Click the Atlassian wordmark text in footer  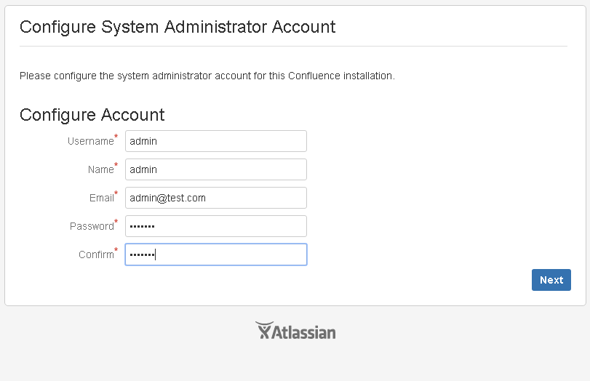[303, 332]
